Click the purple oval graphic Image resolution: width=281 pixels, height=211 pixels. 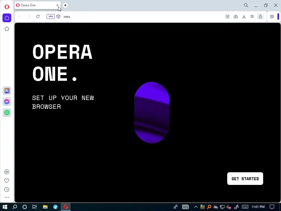pyautogui.click(x=151, y=112)
